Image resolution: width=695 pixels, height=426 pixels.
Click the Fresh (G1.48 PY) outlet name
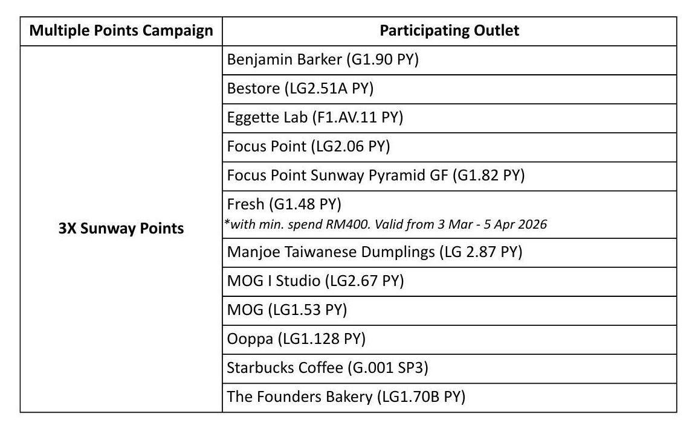coord(284,205)
